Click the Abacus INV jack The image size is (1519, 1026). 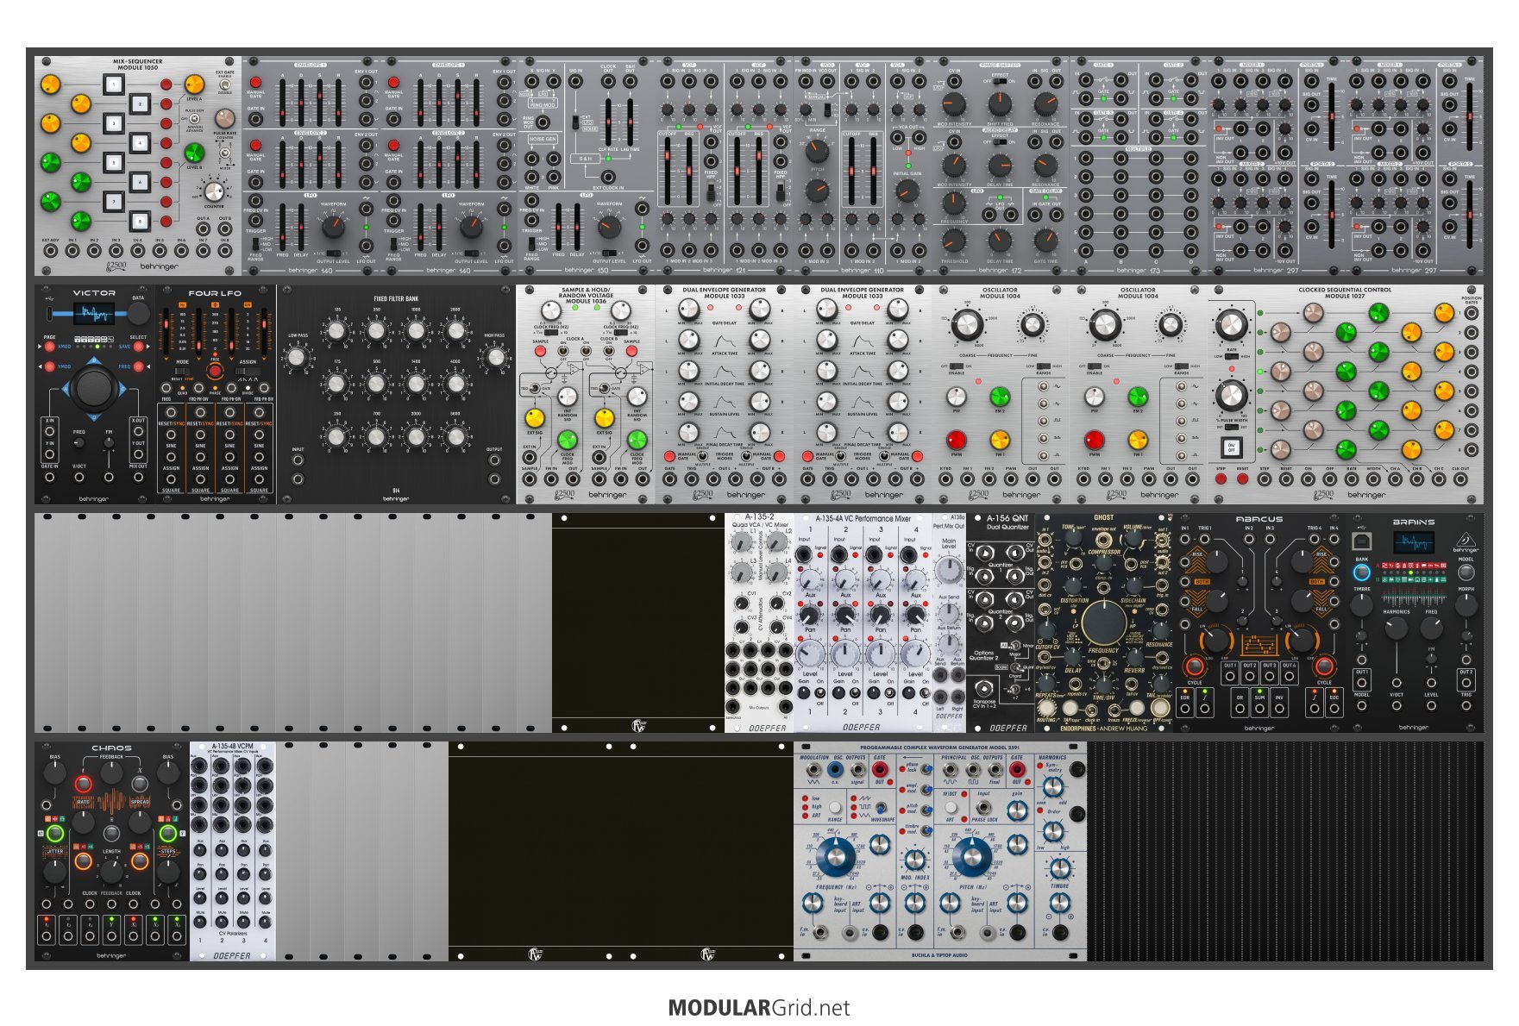(1278, 708)
